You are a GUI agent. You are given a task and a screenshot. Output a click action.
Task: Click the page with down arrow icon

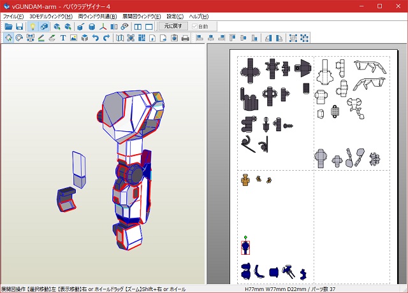[x=152, y=38]
